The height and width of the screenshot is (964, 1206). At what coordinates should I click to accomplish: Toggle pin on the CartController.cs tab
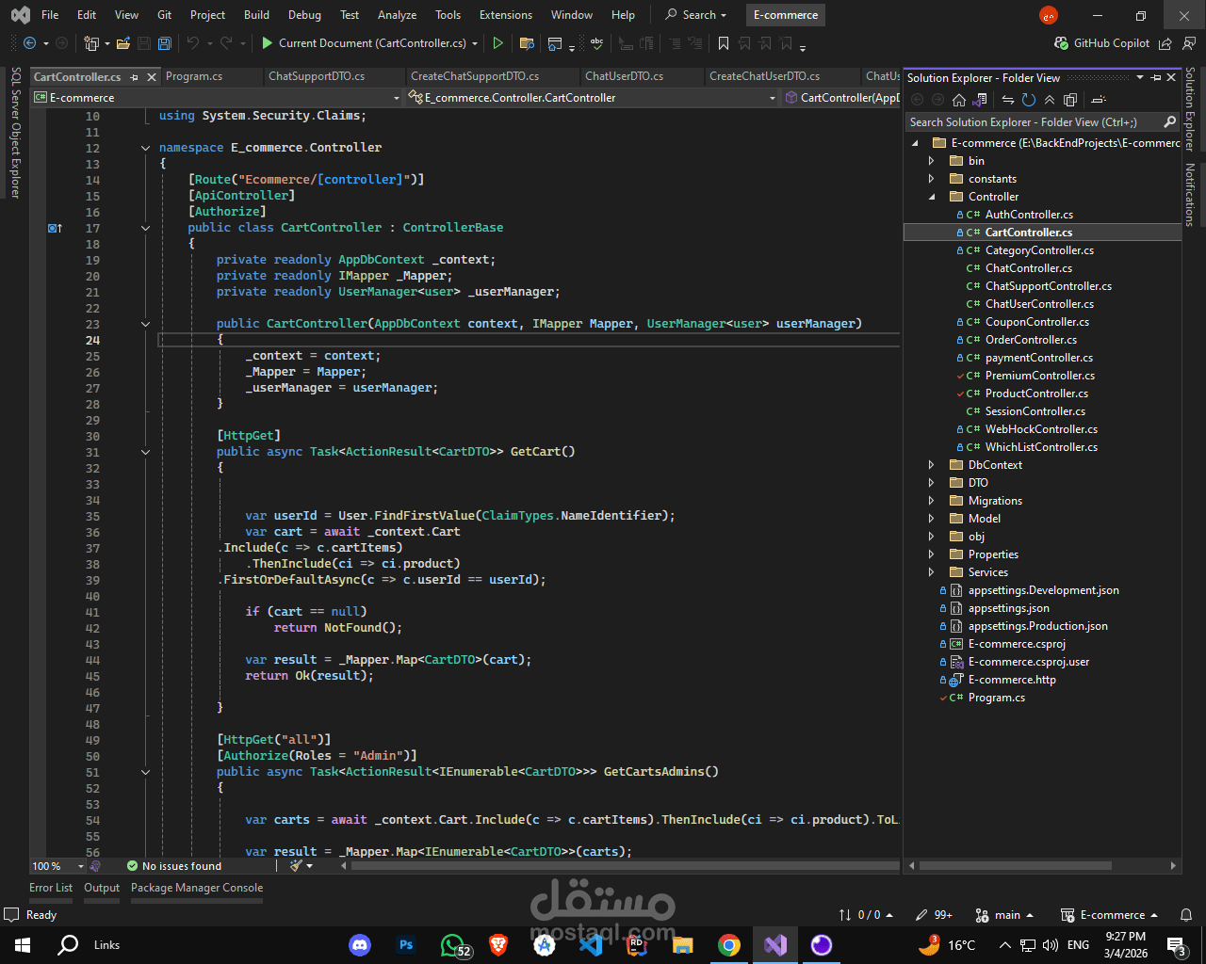click(x=135, y=77)
